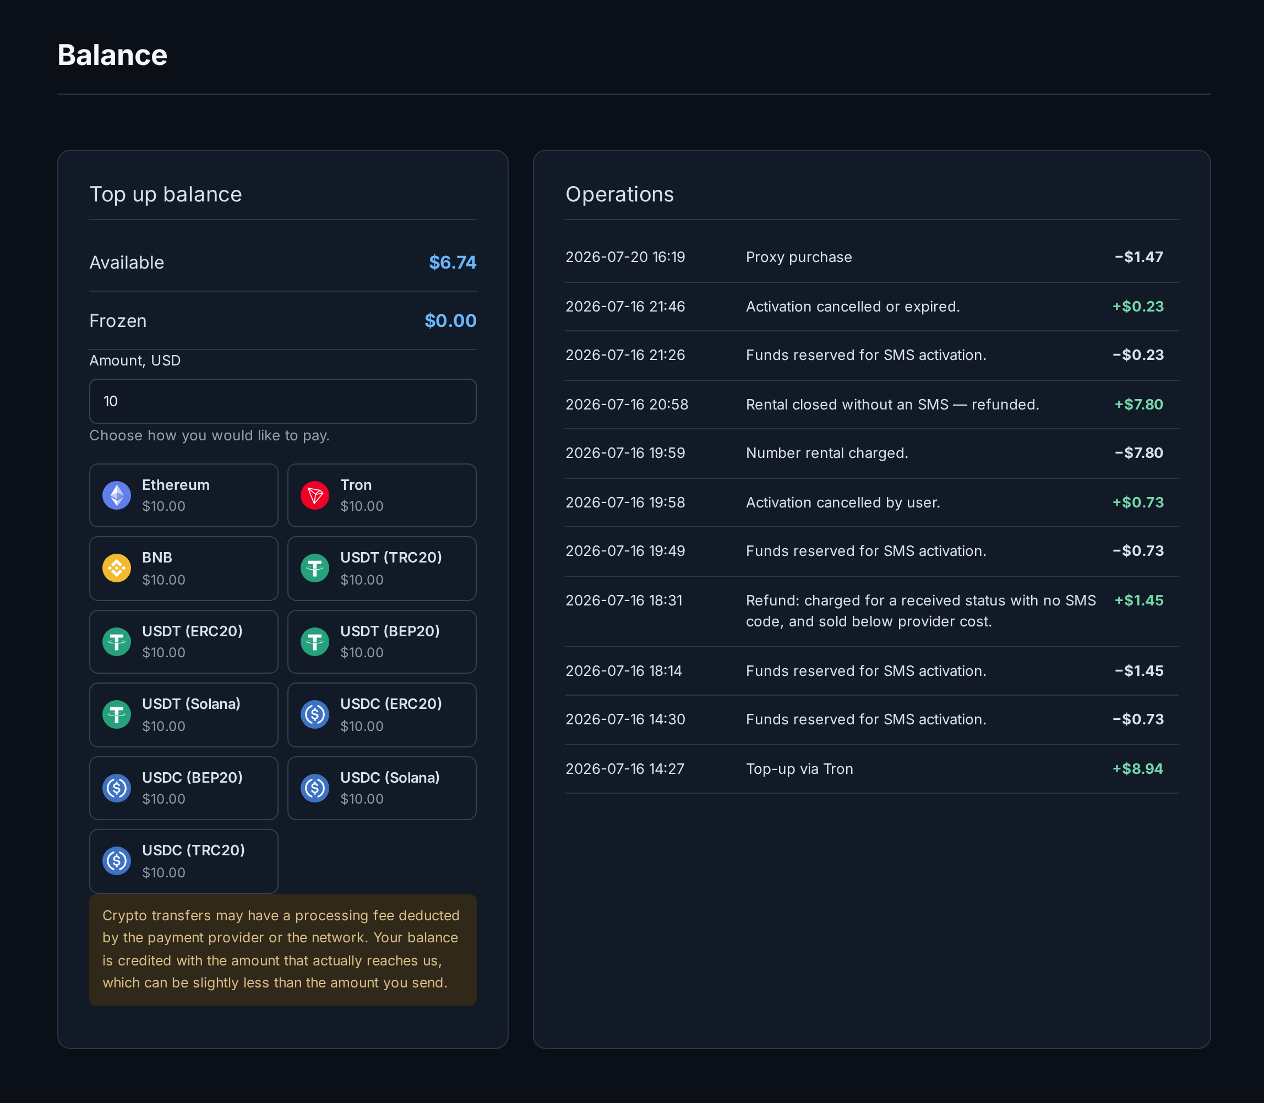Choose USDT (BEP20) payment label
The width and height of the screenshot is (1264, 1103).
pyautogui.click(x=390, y=631)
